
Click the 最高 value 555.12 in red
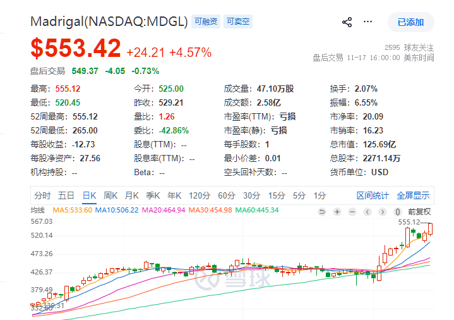point(68,89)
